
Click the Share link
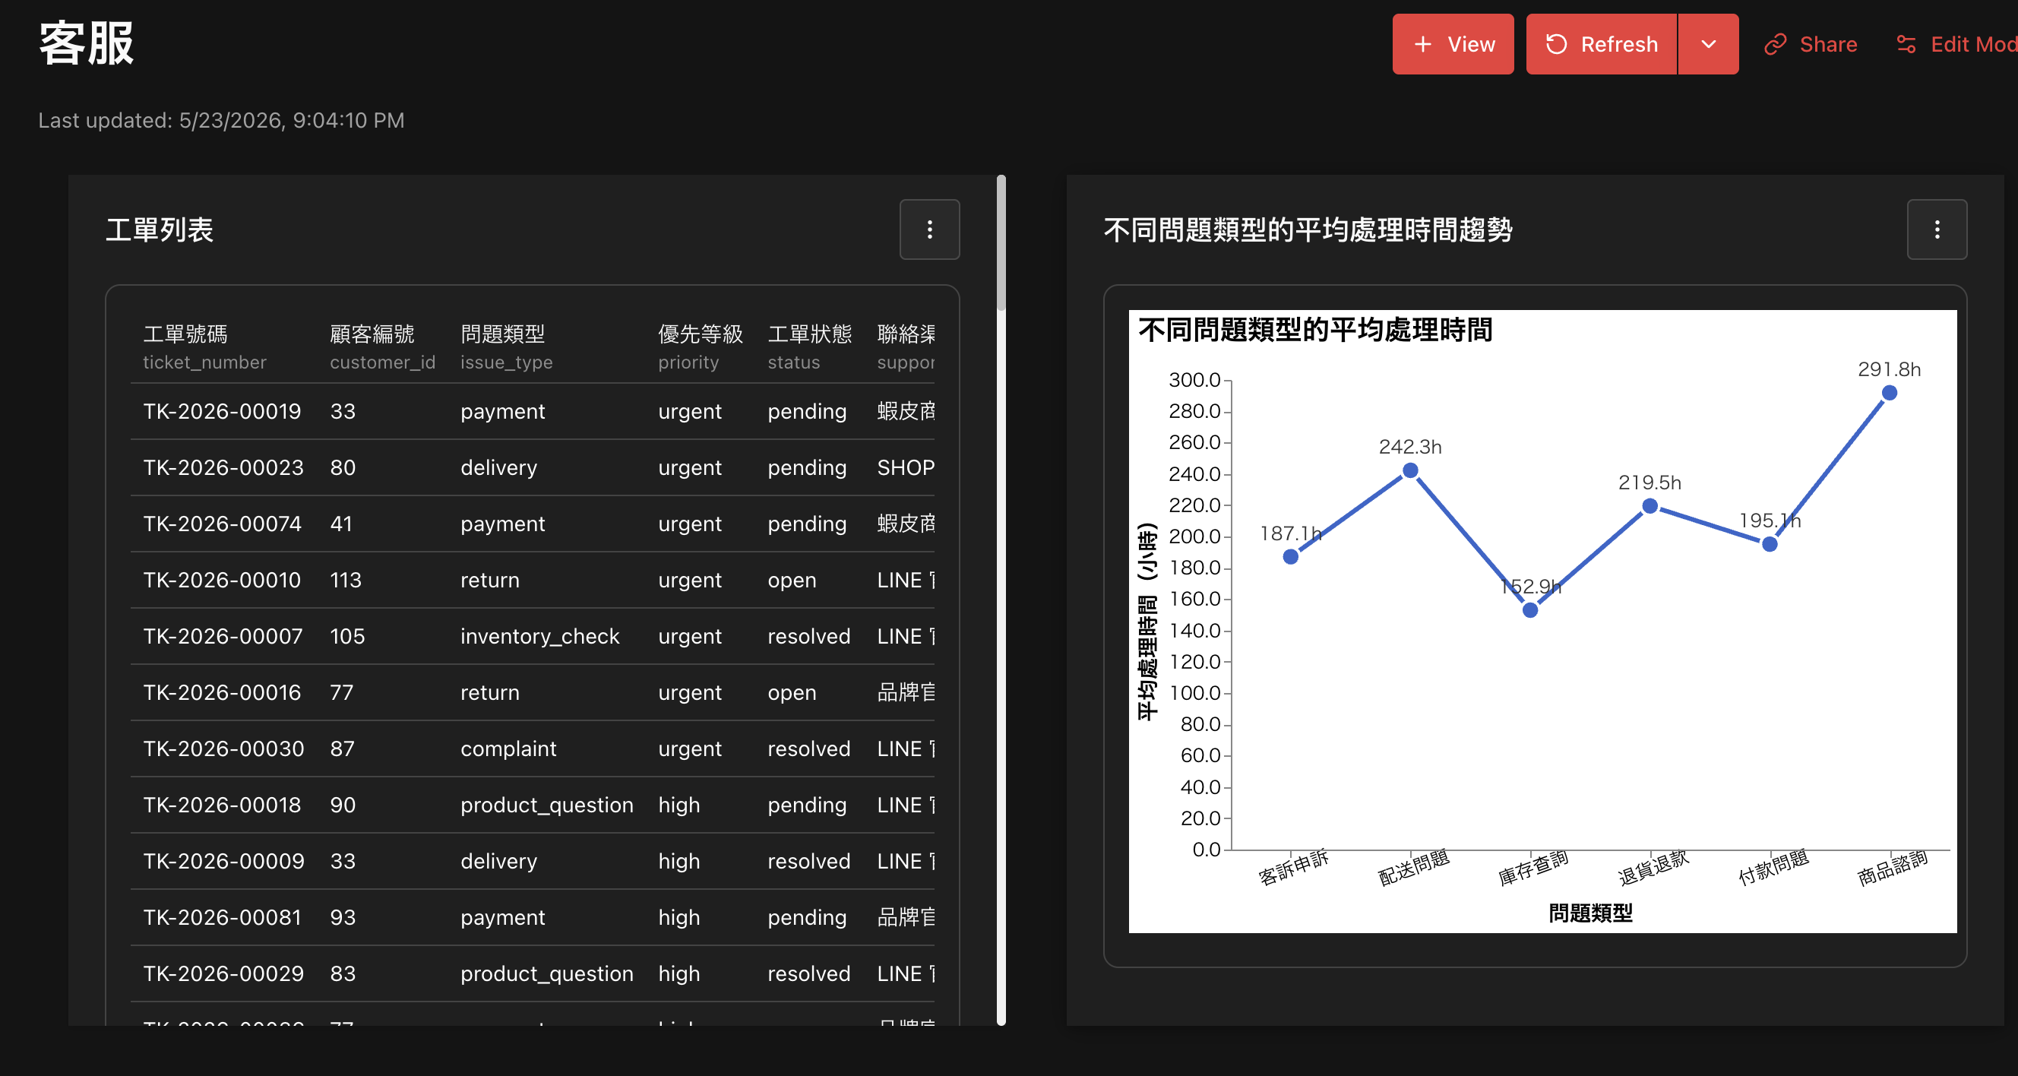tap(1811, 44)
